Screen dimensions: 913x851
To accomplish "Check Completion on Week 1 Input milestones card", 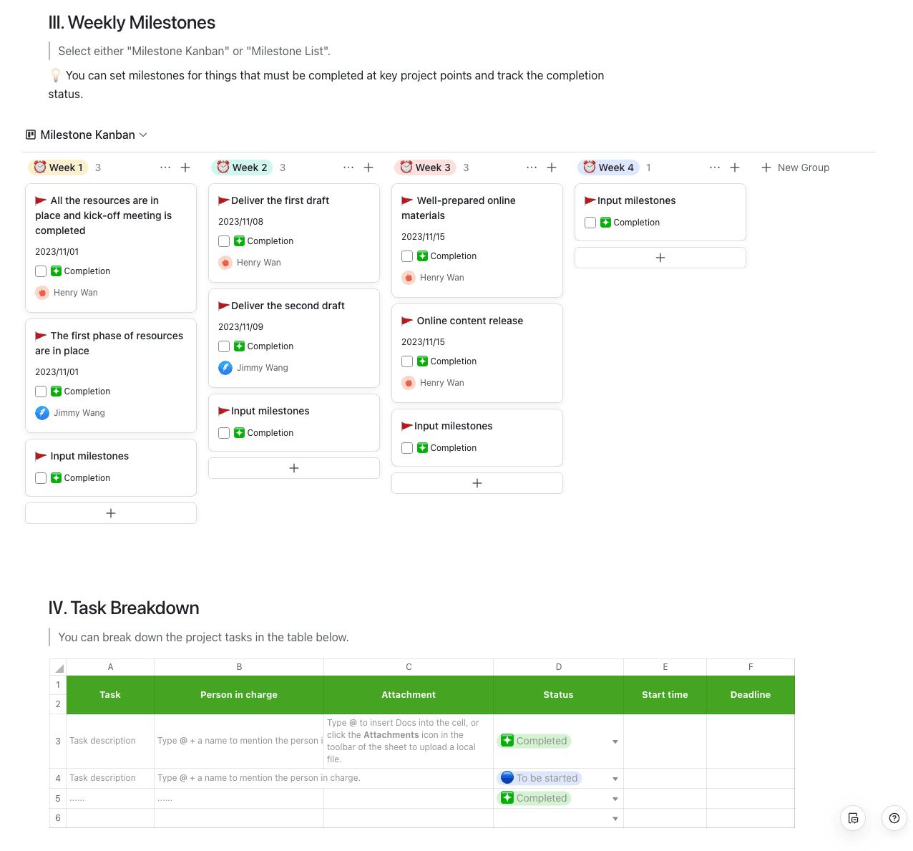I will tap(41, 478).
